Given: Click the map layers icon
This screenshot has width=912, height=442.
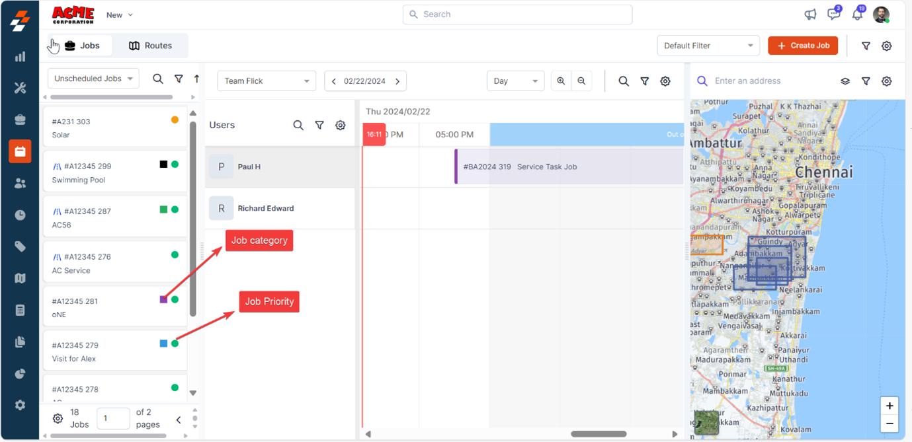Looking at the screenshot, I should [x=845, y=81].
